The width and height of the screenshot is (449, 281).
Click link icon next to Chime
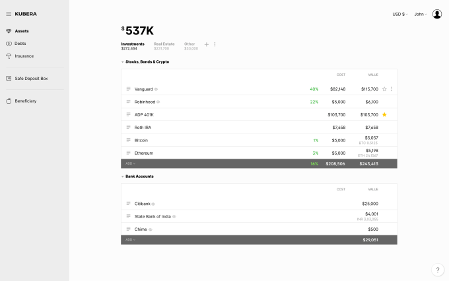(x=151, y=229)
